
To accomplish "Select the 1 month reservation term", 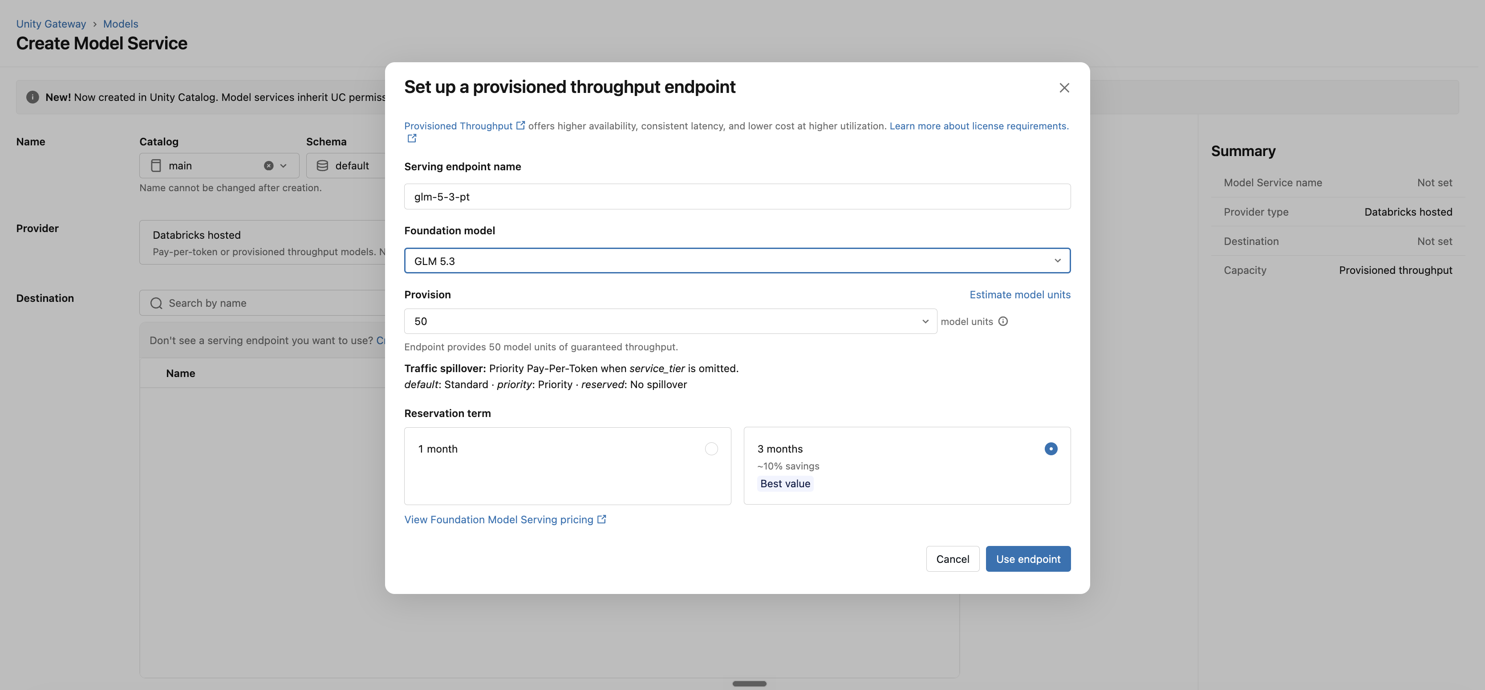I will pyautogui.click(x=567, y=466).
